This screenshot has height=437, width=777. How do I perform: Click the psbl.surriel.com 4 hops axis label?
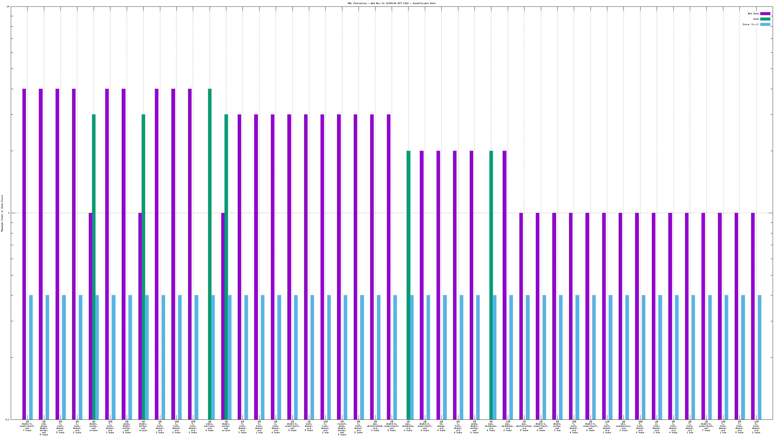tap(209, 426)
